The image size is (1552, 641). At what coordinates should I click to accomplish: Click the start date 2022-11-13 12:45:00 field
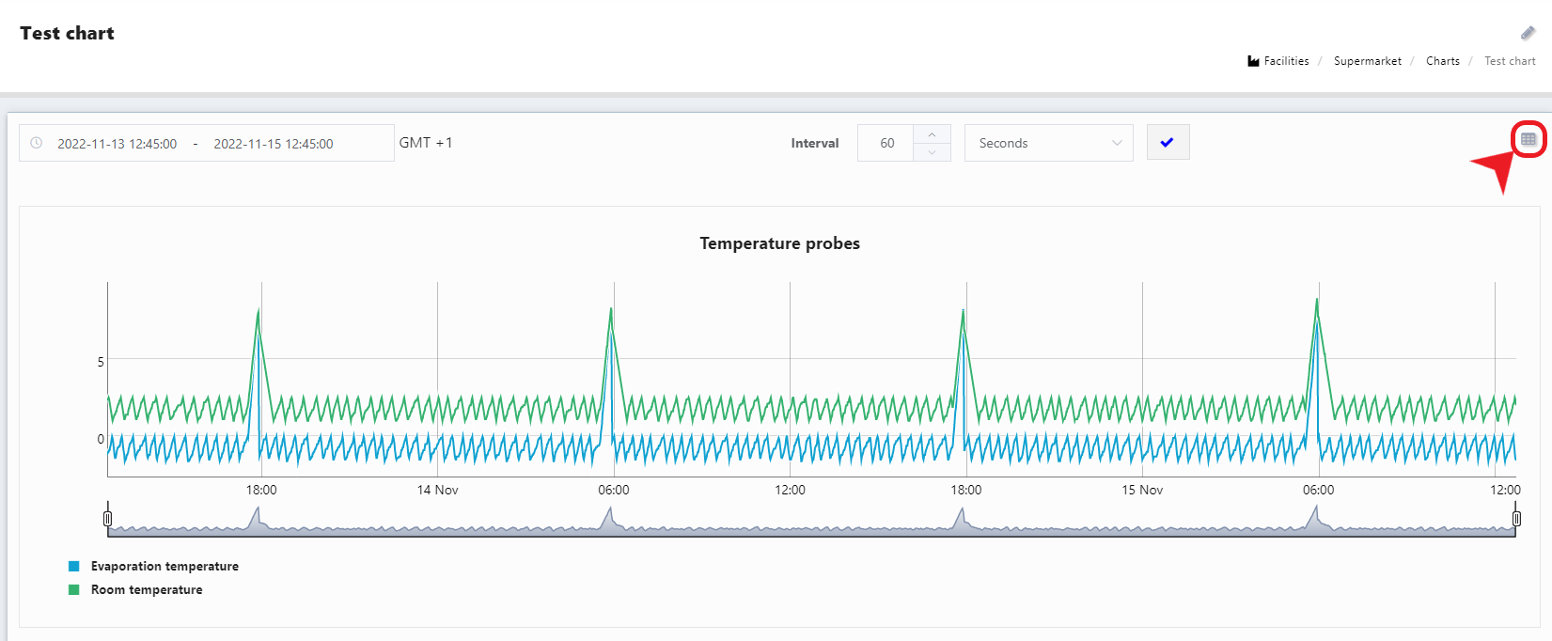pos(118,144)
